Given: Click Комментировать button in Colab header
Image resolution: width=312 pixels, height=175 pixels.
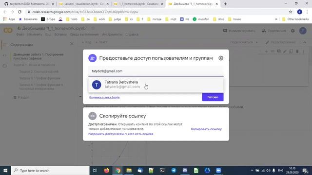Looking at the screenshot, I should [x=239, y=31].
